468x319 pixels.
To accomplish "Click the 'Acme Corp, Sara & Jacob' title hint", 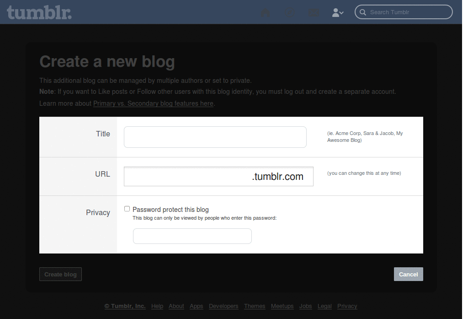I will pos(365,137).
